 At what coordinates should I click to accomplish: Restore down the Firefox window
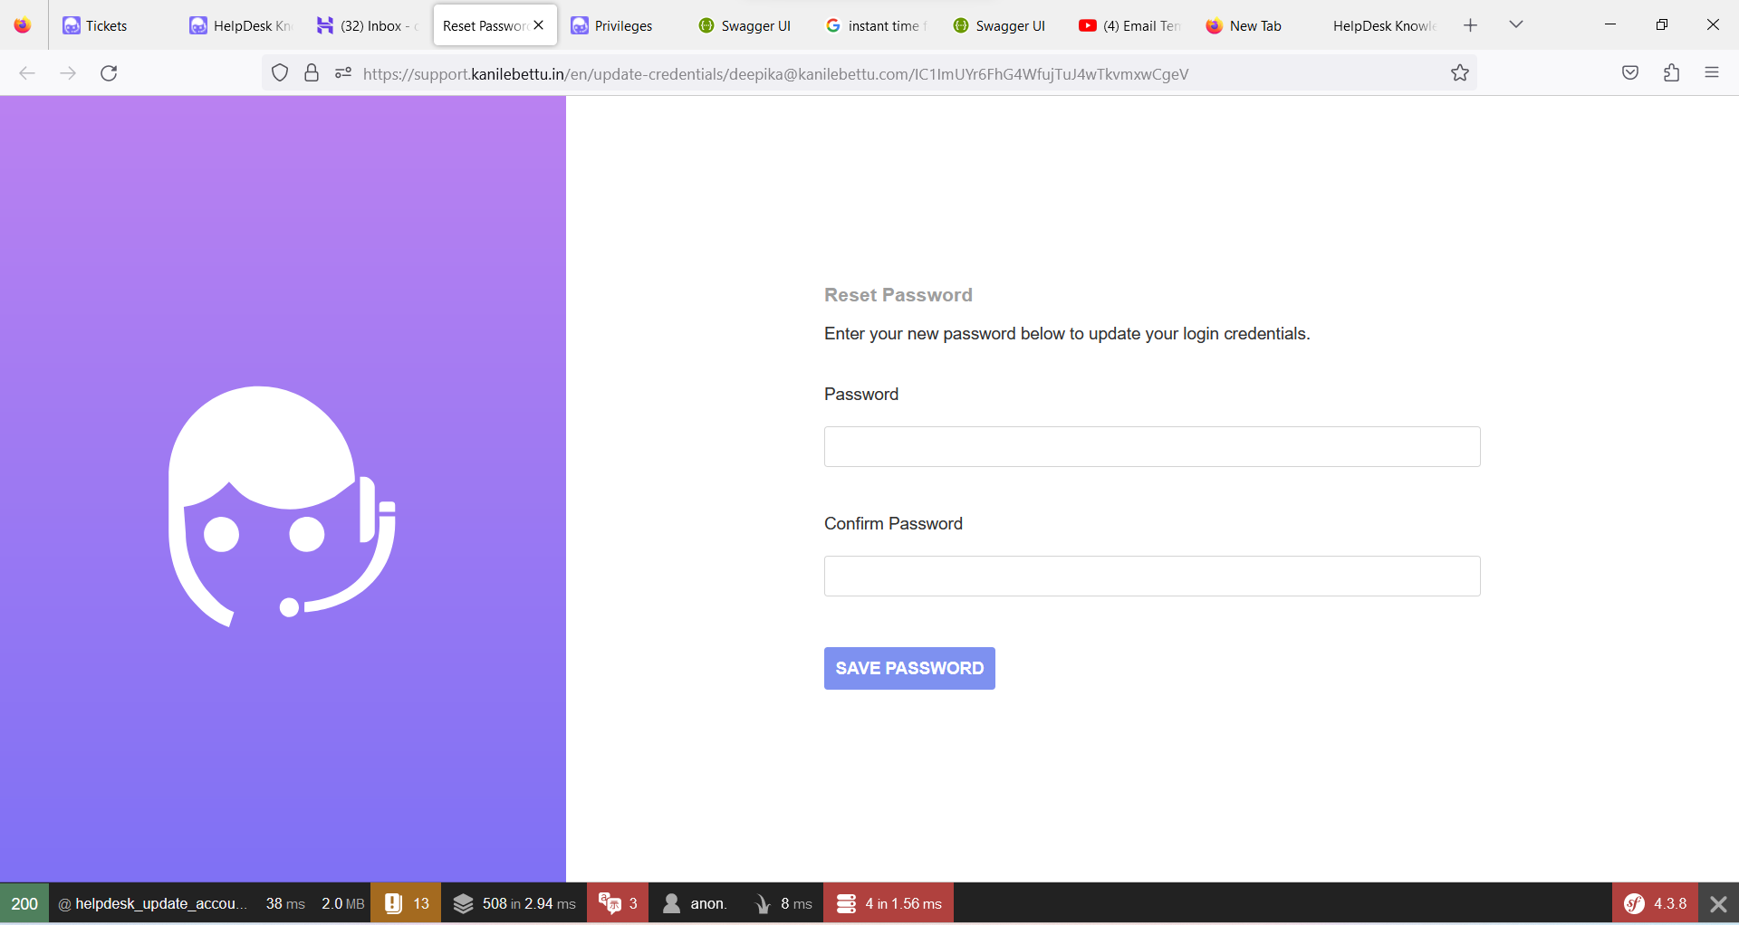coord(1662,25)
